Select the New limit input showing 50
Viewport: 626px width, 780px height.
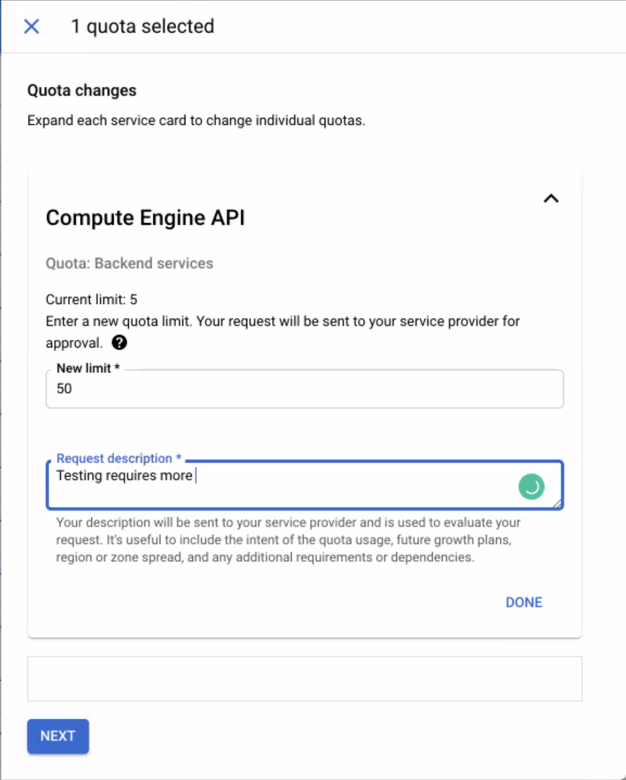point(304,389)
